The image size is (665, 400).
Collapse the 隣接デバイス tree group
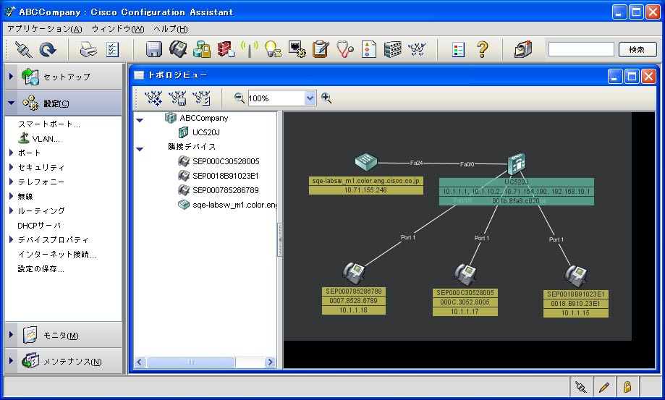pyautogui.click(x=140, y=149)
